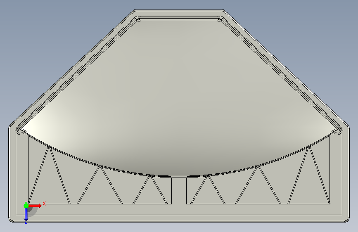358x232 pixels.
Task: Click the blue Z axis arrow
Action: [26, 215]
